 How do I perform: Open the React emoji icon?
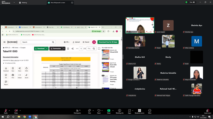[x=99, y=110]
